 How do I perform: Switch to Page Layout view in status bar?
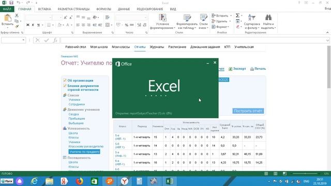[275, 174]
